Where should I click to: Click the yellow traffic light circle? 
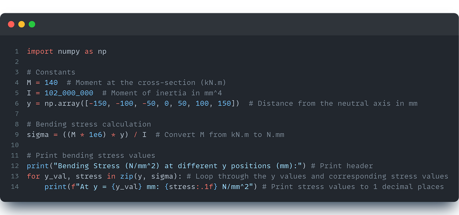point(21,24)
